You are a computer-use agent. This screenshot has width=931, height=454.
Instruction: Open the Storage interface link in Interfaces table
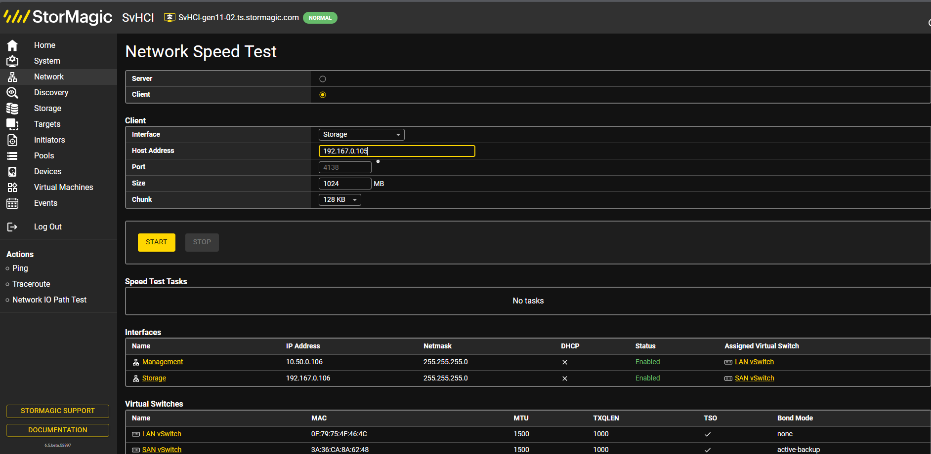coord(154,378)
